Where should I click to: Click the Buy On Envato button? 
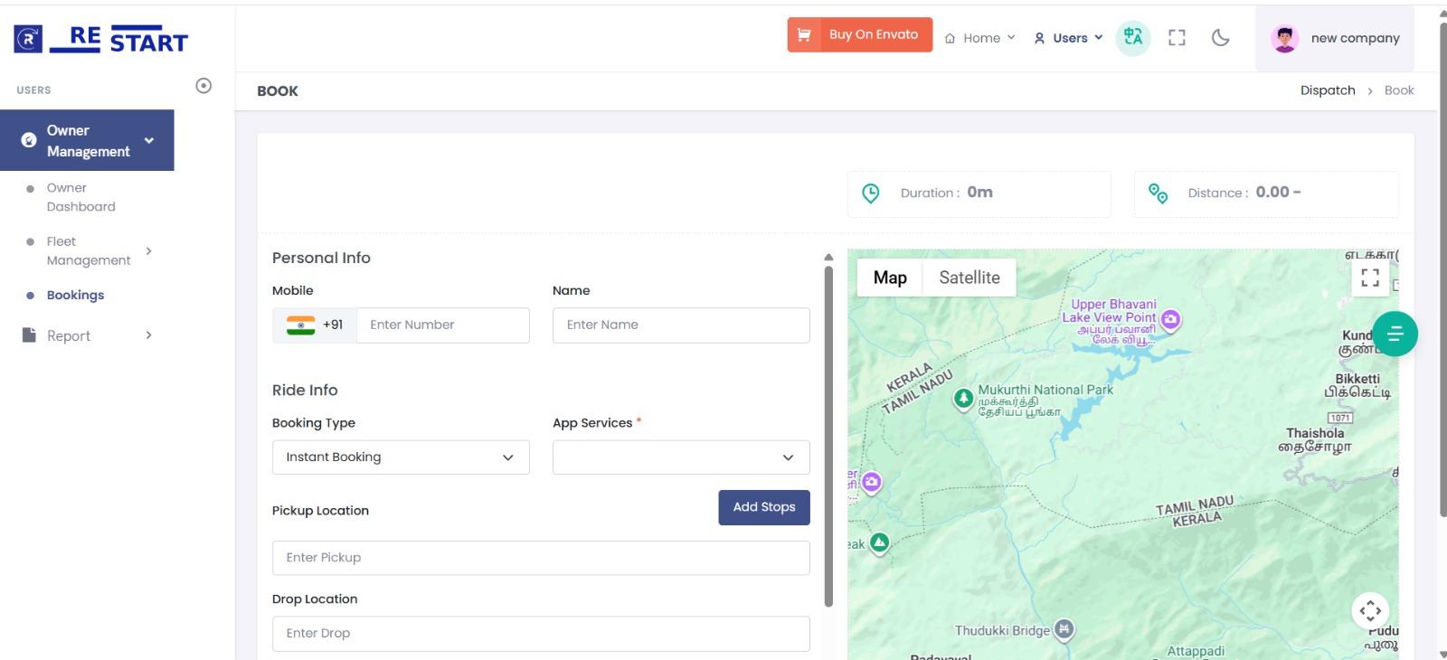(x=859, y=35)
